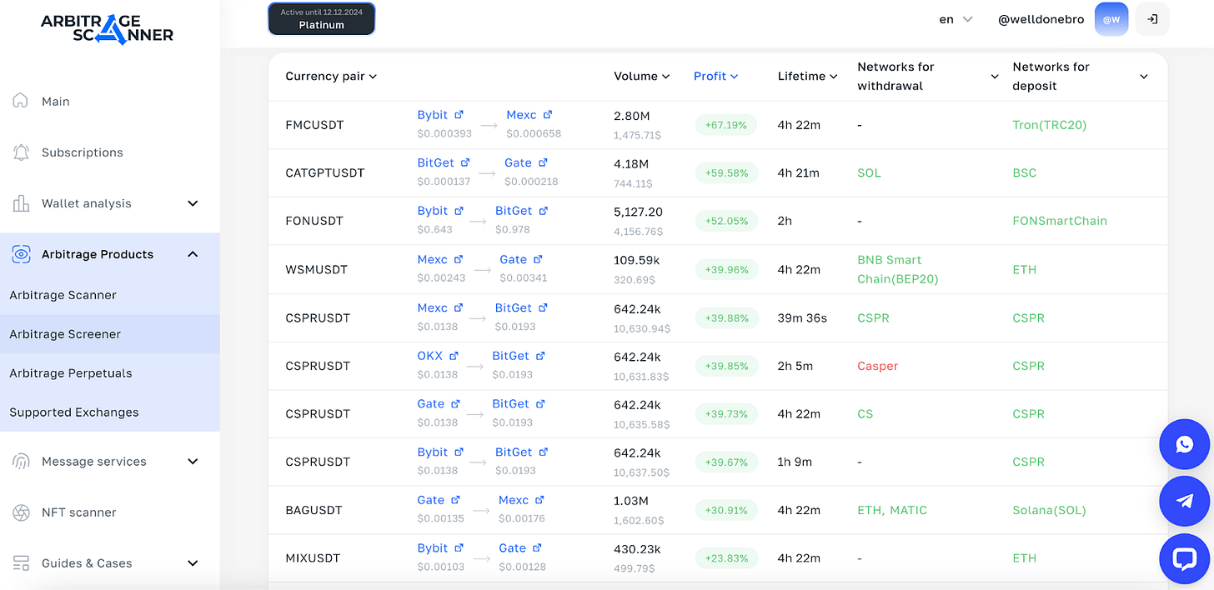Viewport: 1214px width, 590px height.
Task: Open the live chat support bubble
Action: point(1184,558)
